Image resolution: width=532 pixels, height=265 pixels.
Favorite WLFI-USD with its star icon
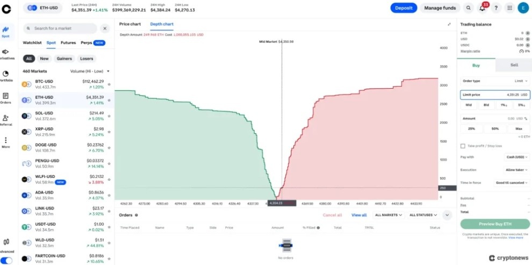point(109,180)
